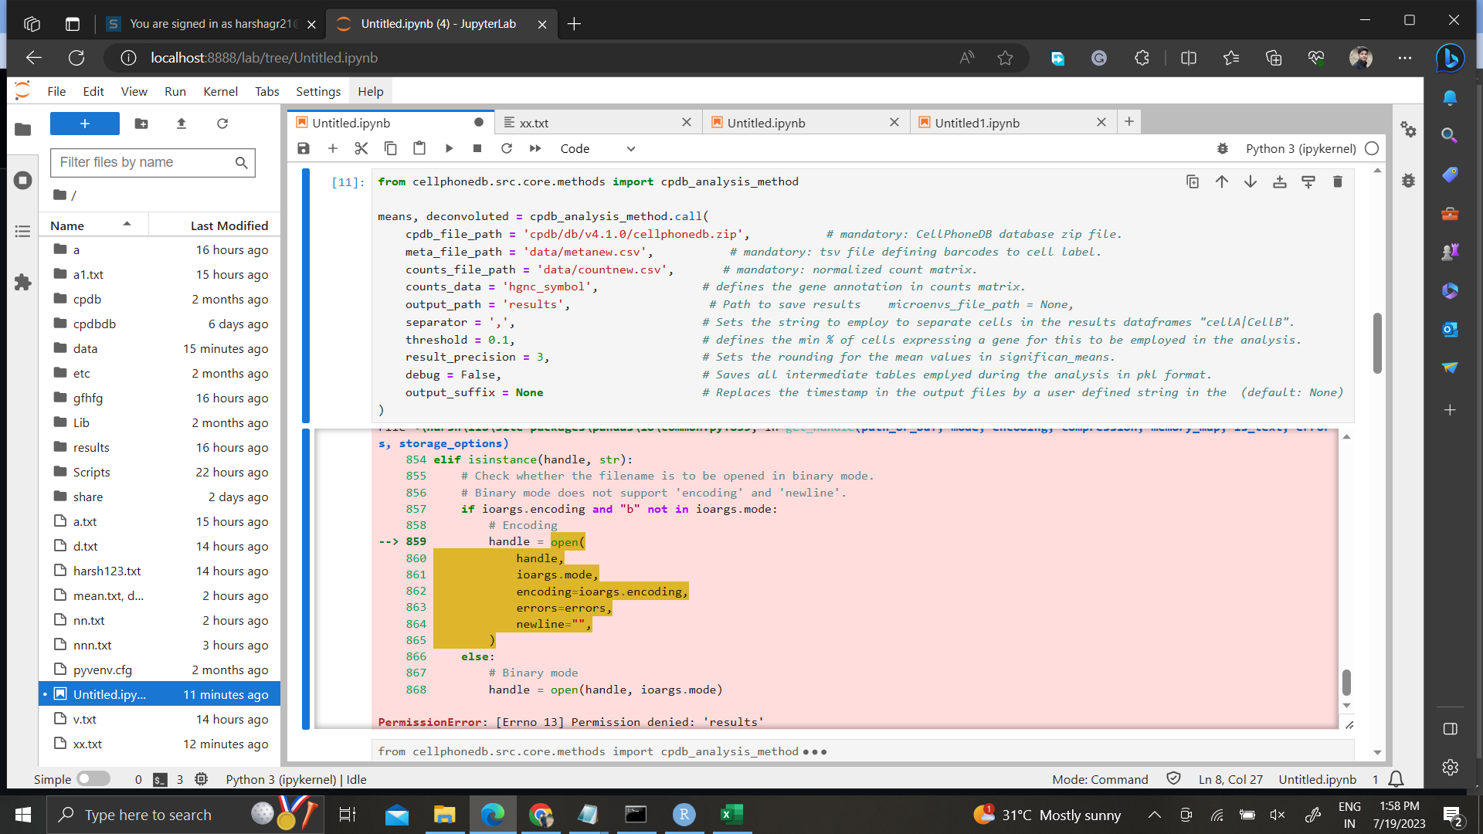Open the Python 3 (ipykernel) kernel picker

[1300, 148]
